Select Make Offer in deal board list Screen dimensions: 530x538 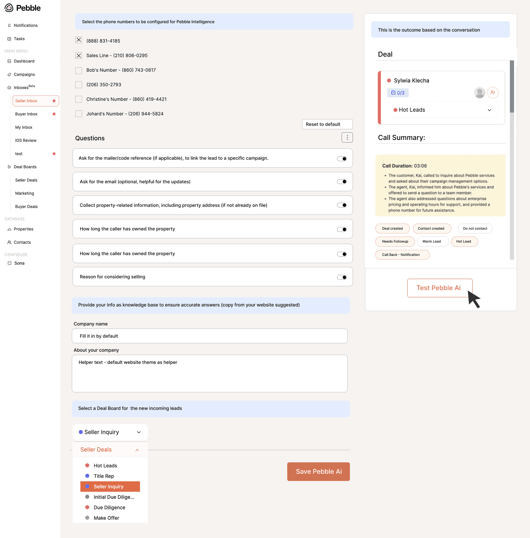click(x=106, y=518)
